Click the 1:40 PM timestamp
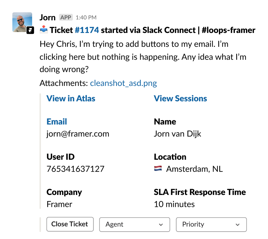268x239 pixels. (x=86, y=18)
